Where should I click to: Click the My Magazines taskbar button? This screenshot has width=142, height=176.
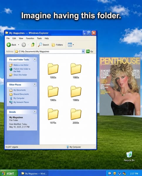34,174
